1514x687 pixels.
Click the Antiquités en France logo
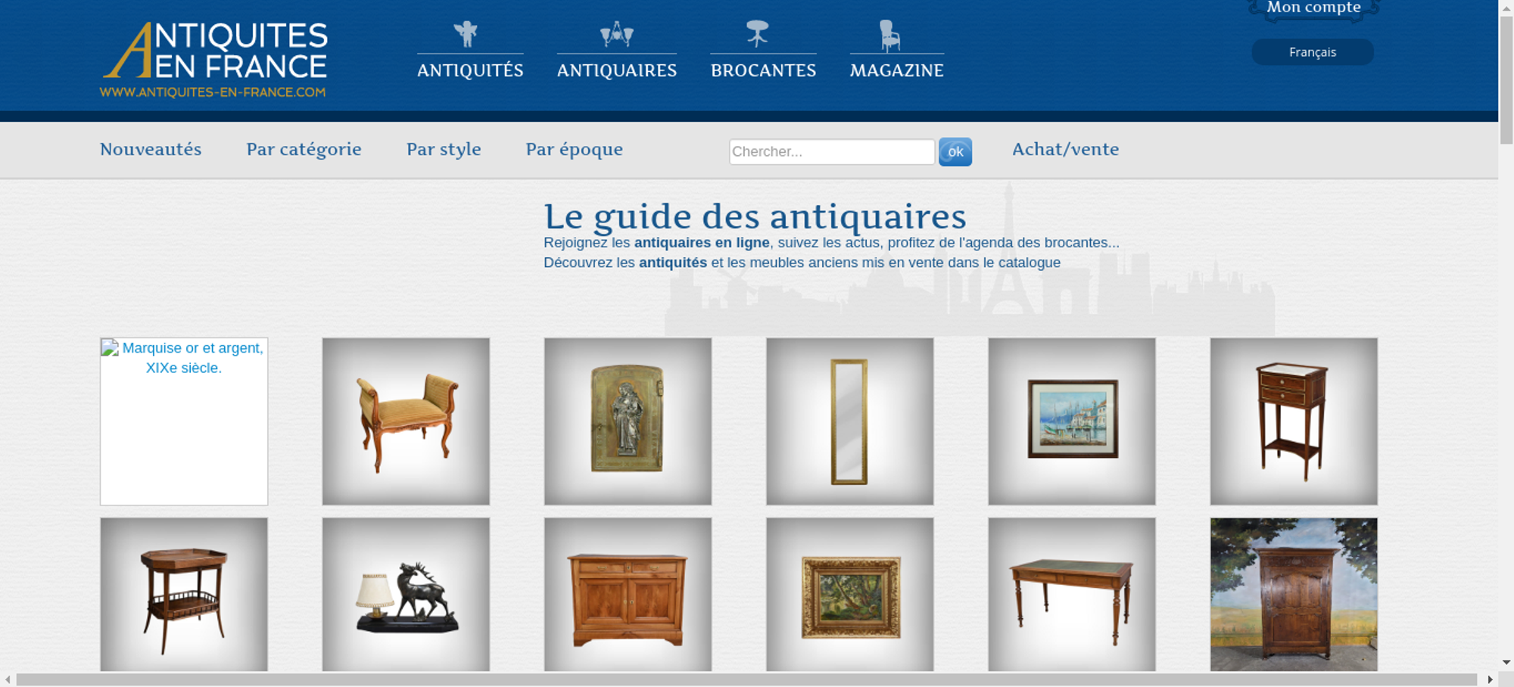214,60
